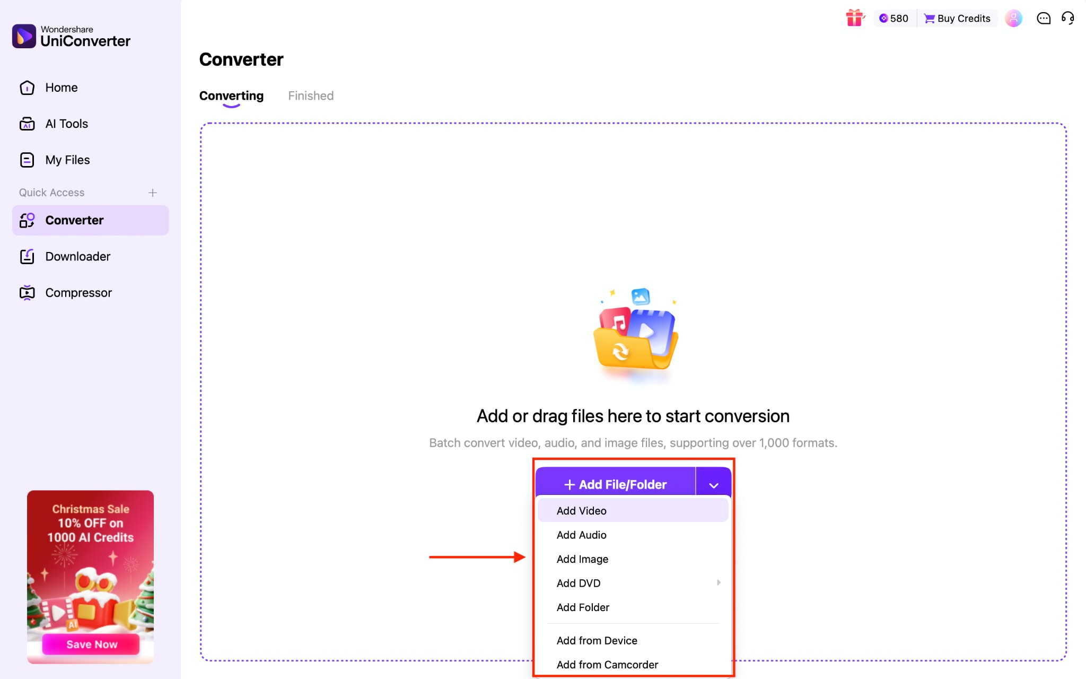This screenshot has height=679, width=1086.
Task: Switch to the Finished tab
Action: (x=311, y=95)
